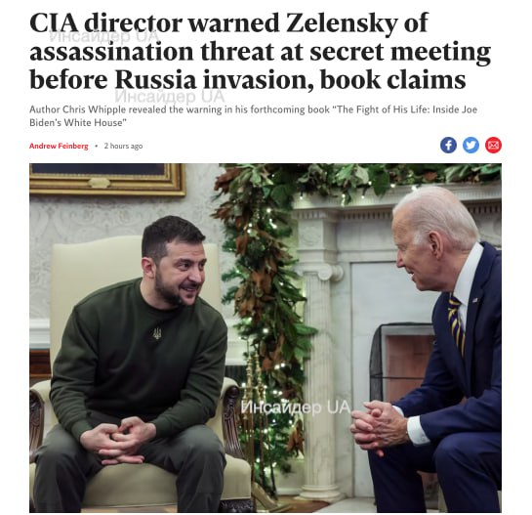Click the fireplace screen in the photo
532x515 pixels.
tap(401, 364)
